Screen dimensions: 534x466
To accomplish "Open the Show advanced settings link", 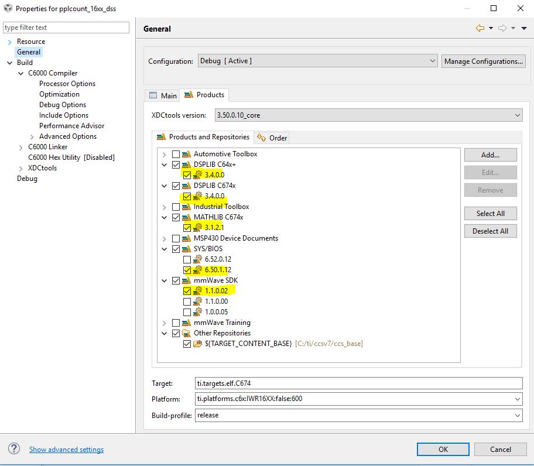I will [66, 450].
